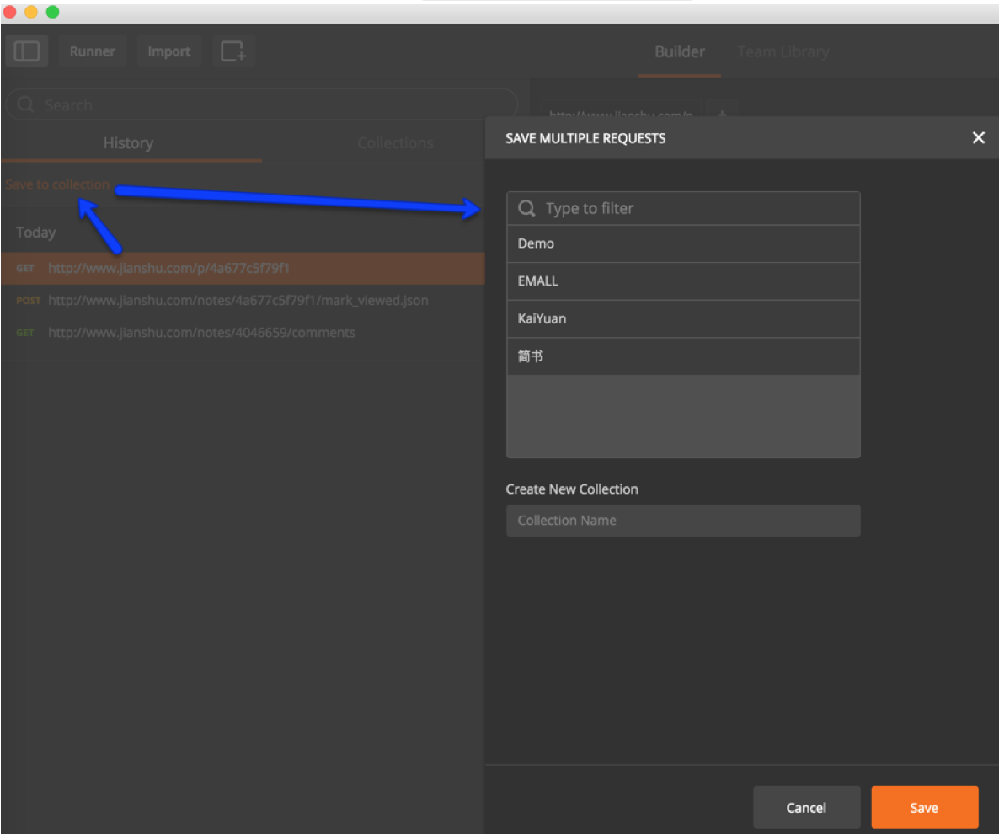The height and width of the screenshot is (834, 999).
Task: Pick the 简书 collection
Action: coord(683,356)
